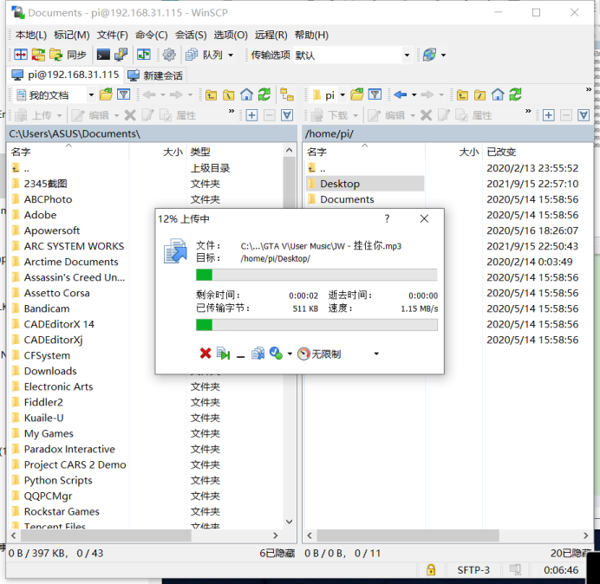This screenshot has width=600, height=584.
Task: Click the globe refresh icon in main toolbar
Action: (430, 55)
